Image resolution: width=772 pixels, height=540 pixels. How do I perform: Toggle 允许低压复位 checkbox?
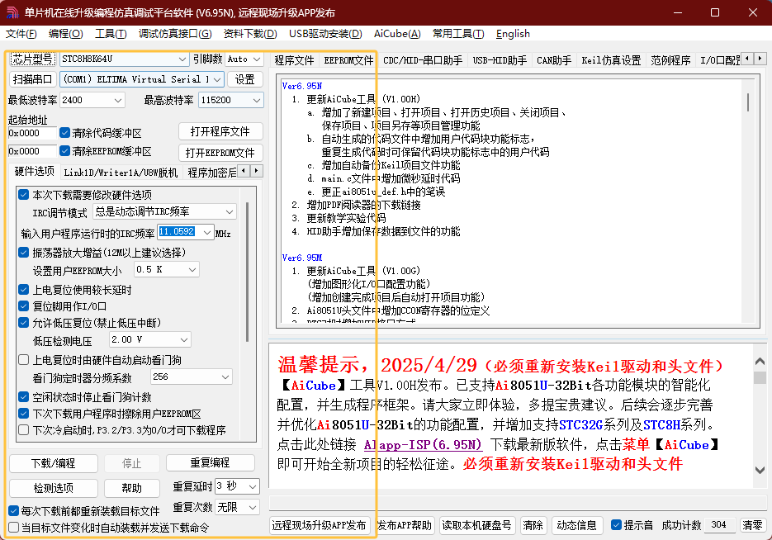point(23,323)
